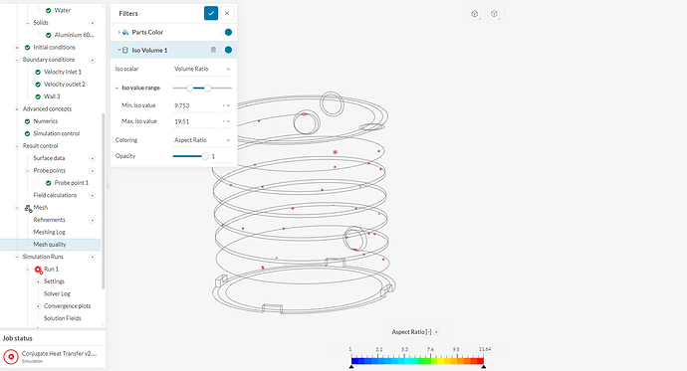The width and height of the screenshot is (687, 371).
Task: Open the Meshing Log
Action: pos(49,232)
